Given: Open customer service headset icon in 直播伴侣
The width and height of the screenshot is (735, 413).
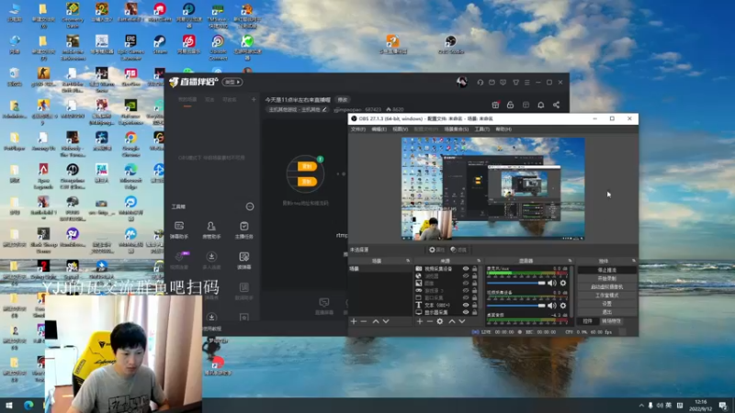Looking at the screenshot, I should click(x=480, y=83).
